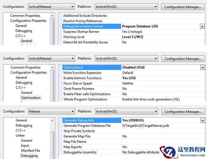Select the Debug Information Format property row
This screenshot has height=159, width=207.
point(133,26)
